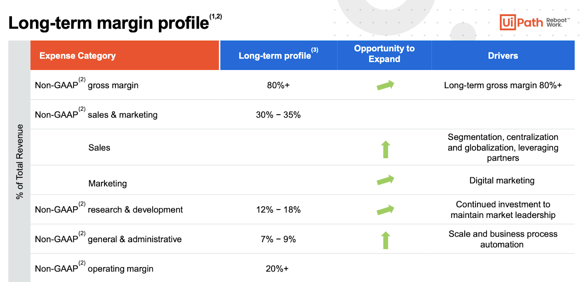Click the green arrow in gross margin row
Viewport: 580px width, 282px height.
click(385, 85)
